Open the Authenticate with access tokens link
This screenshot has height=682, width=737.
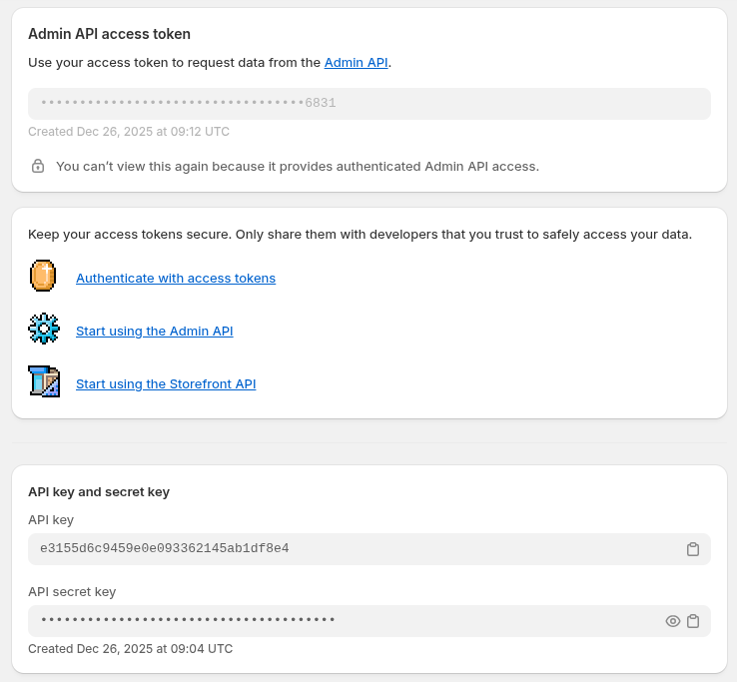pos(176,278)
